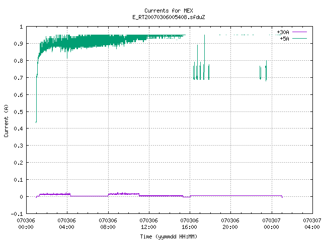This screenshot has height=241, width=322.
Task: Click the 'Currents for MEX' chart title
Action: click(x=169, y=11)
